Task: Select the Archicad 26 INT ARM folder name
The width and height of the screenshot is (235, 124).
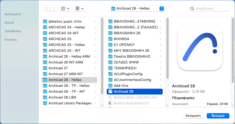Action: 66,62
